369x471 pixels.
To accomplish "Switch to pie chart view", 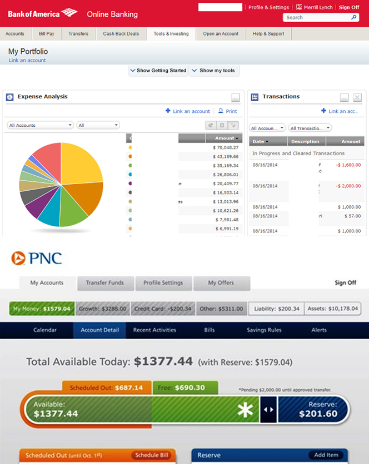I will tap(211, 126).
